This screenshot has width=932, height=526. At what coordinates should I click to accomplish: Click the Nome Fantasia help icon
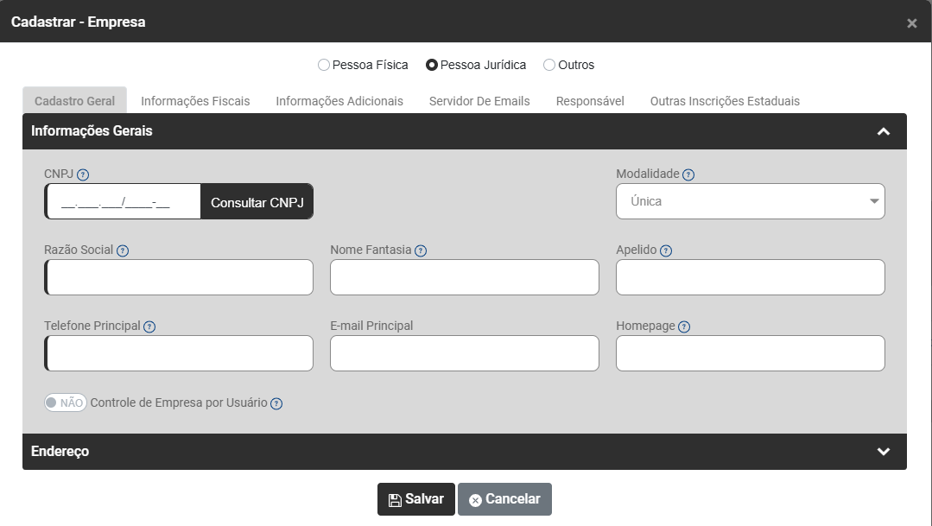coord(421,251)
